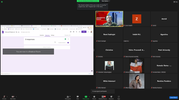Click the '16 unassigned participants' tooltip text
This screenshot has width=179, height=100.
pyautogui.click(x=100, y=91)
